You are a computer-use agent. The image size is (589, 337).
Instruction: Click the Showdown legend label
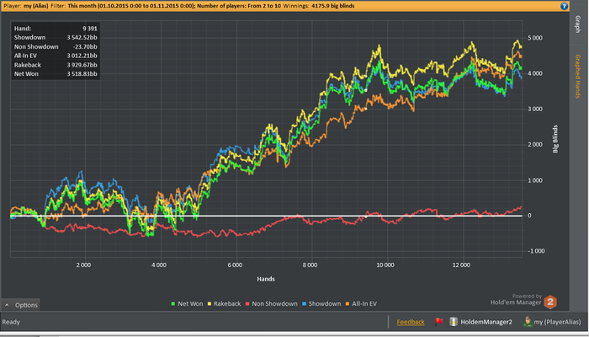[325, 304]
